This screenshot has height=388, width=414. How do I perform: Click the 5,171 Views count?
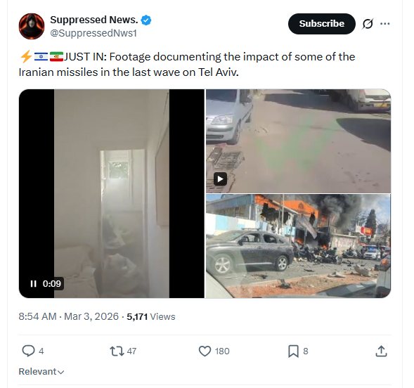(x=151, y=316)
